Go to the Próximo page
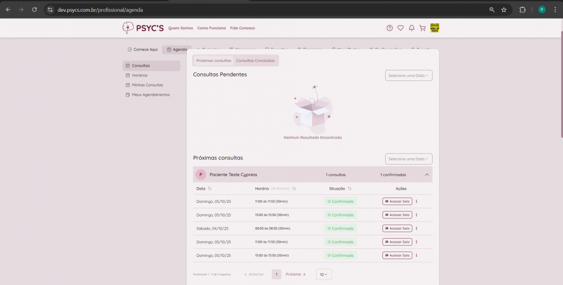 coord(296,274)
